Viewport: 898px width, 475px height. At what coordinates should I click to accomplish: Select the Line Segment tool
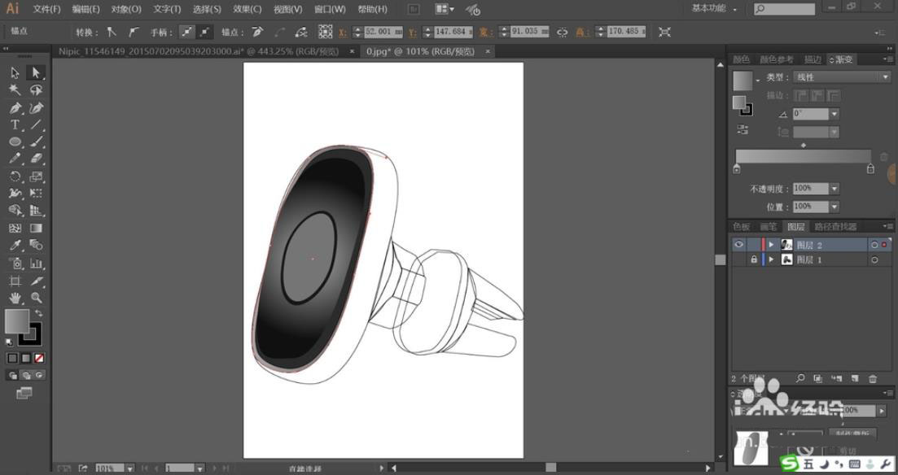tap(36, 124)
